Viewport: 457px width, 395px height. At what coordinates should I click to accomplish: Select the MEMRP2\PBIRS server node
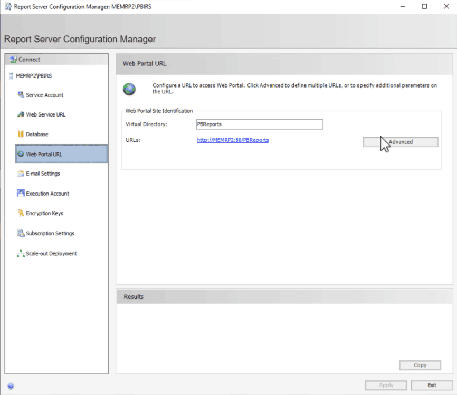34,76
